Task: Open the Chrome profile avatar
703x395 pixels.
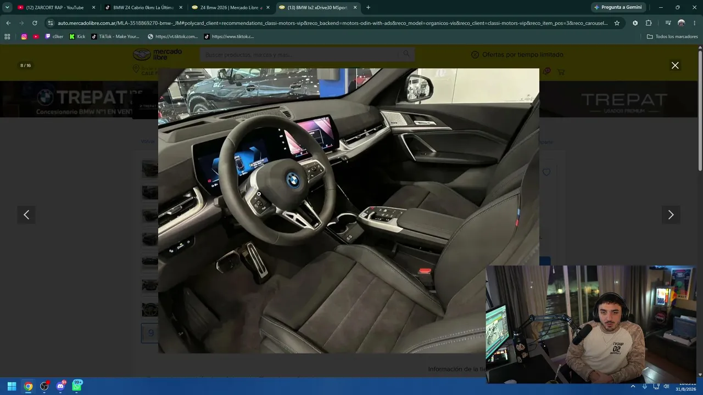Action: 681,23
